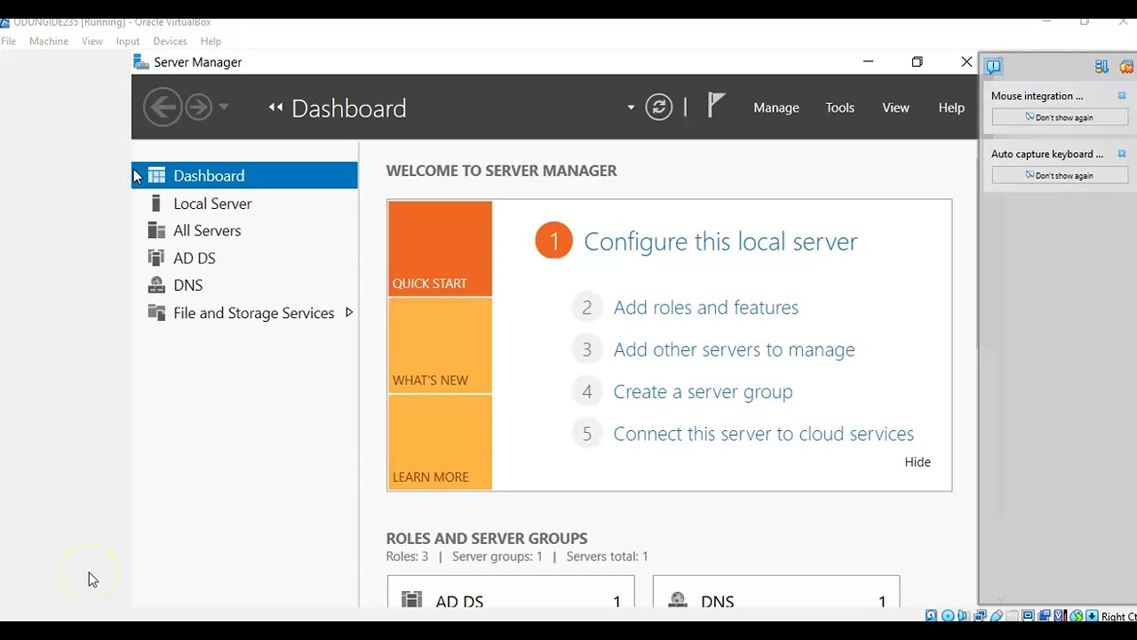The height and width of the screenshot is (640, 1137).
Task: Click the Local Server icon in sidebar
Action: (156, 204)
